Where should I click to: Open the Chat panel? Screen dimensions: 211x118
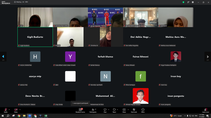tap(105, 110)
